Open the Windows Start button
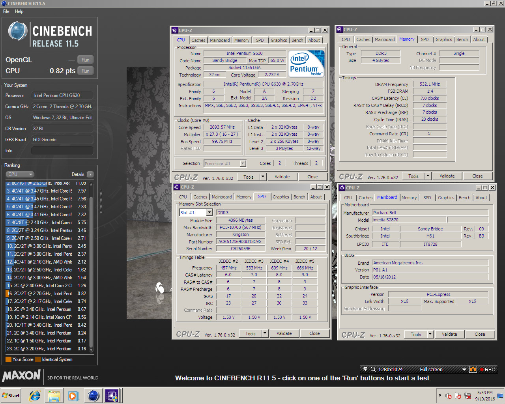This screenshot has width=505, height=404. pos(11,395)
